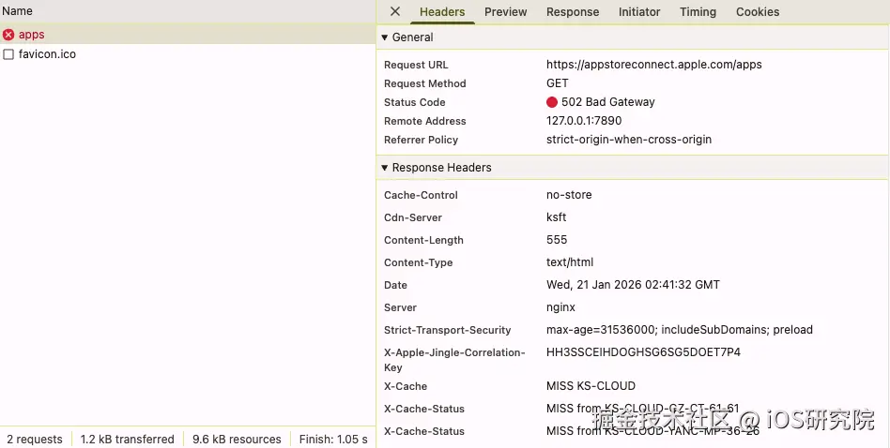Click the remote address 127.0.0.1:7890
Viewport: 890px width, 448px height.
(x=584, y=121)
